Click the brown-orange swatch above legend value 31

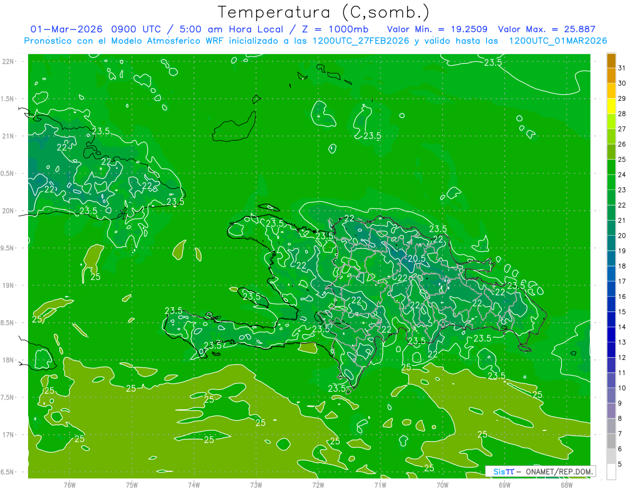[611, 61]
